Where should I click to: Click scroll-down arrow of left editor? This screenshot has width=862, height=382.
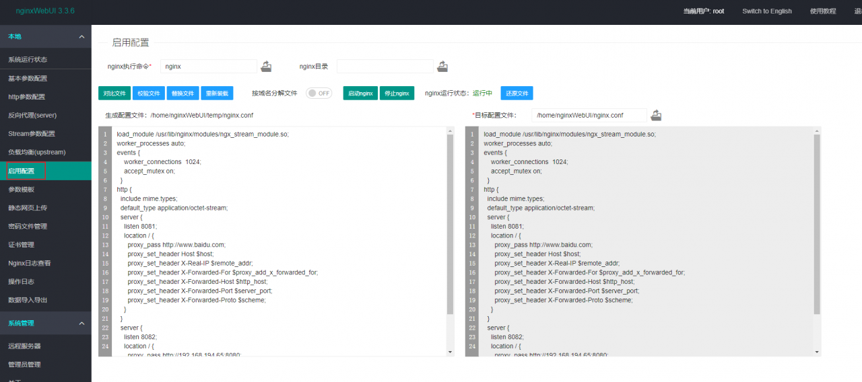click(x=451, y=352)
